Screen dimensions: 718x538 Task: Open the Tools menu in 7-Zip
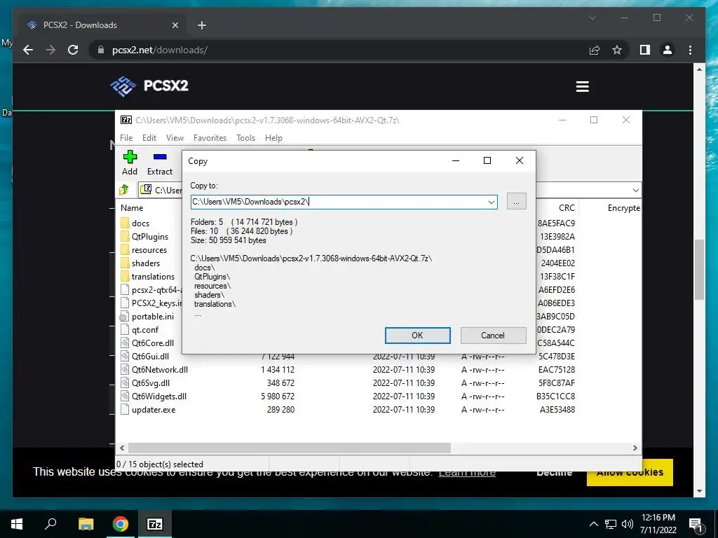[246, 138]
